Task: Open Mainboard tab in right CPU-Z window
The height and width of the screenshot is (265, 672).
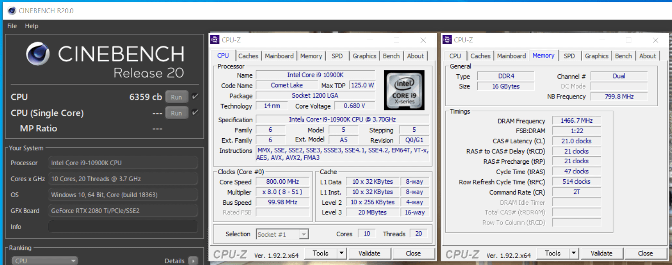Action: 511,56
